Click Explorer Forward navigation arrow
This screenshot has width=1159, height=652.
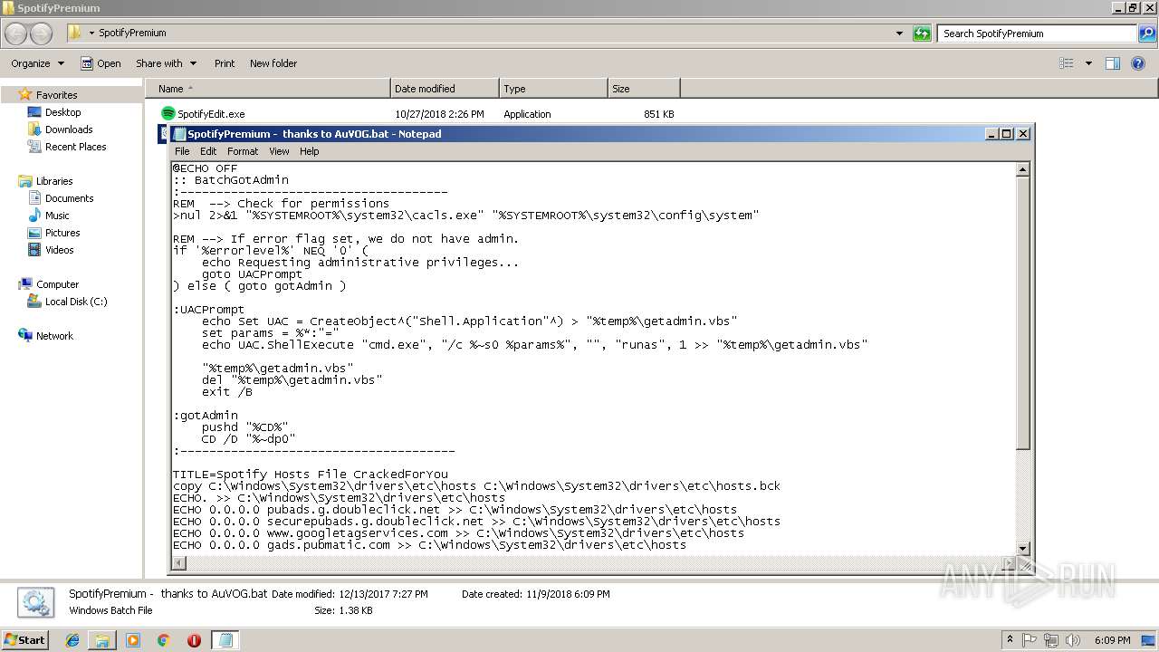(x=41, y=34)
